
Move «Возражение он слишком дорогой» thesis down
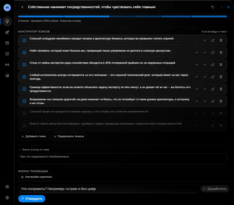(205, 101)
